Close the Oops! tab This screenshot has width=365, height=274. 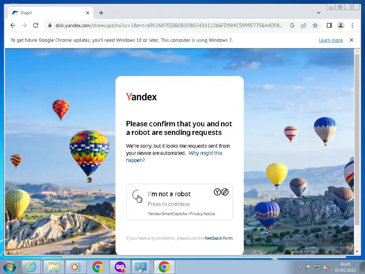pyautogui.click(x=88, y=13)
